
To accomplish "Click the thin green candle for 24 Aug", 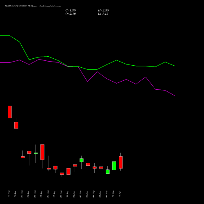I will [36, 153].
